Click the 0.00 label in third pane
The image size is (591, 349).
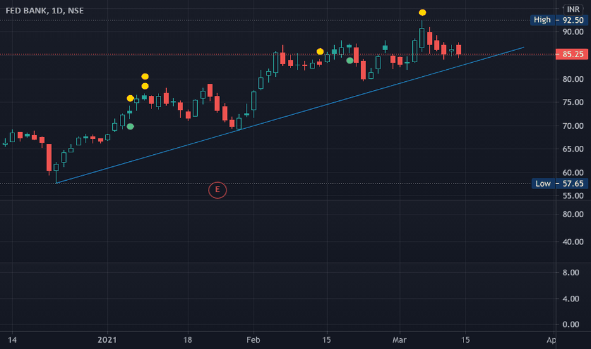click(571, 324)
